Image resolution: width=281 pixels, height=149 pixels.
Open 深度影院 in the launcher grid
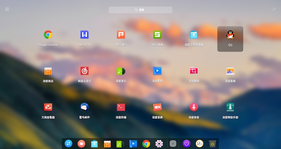157,71
